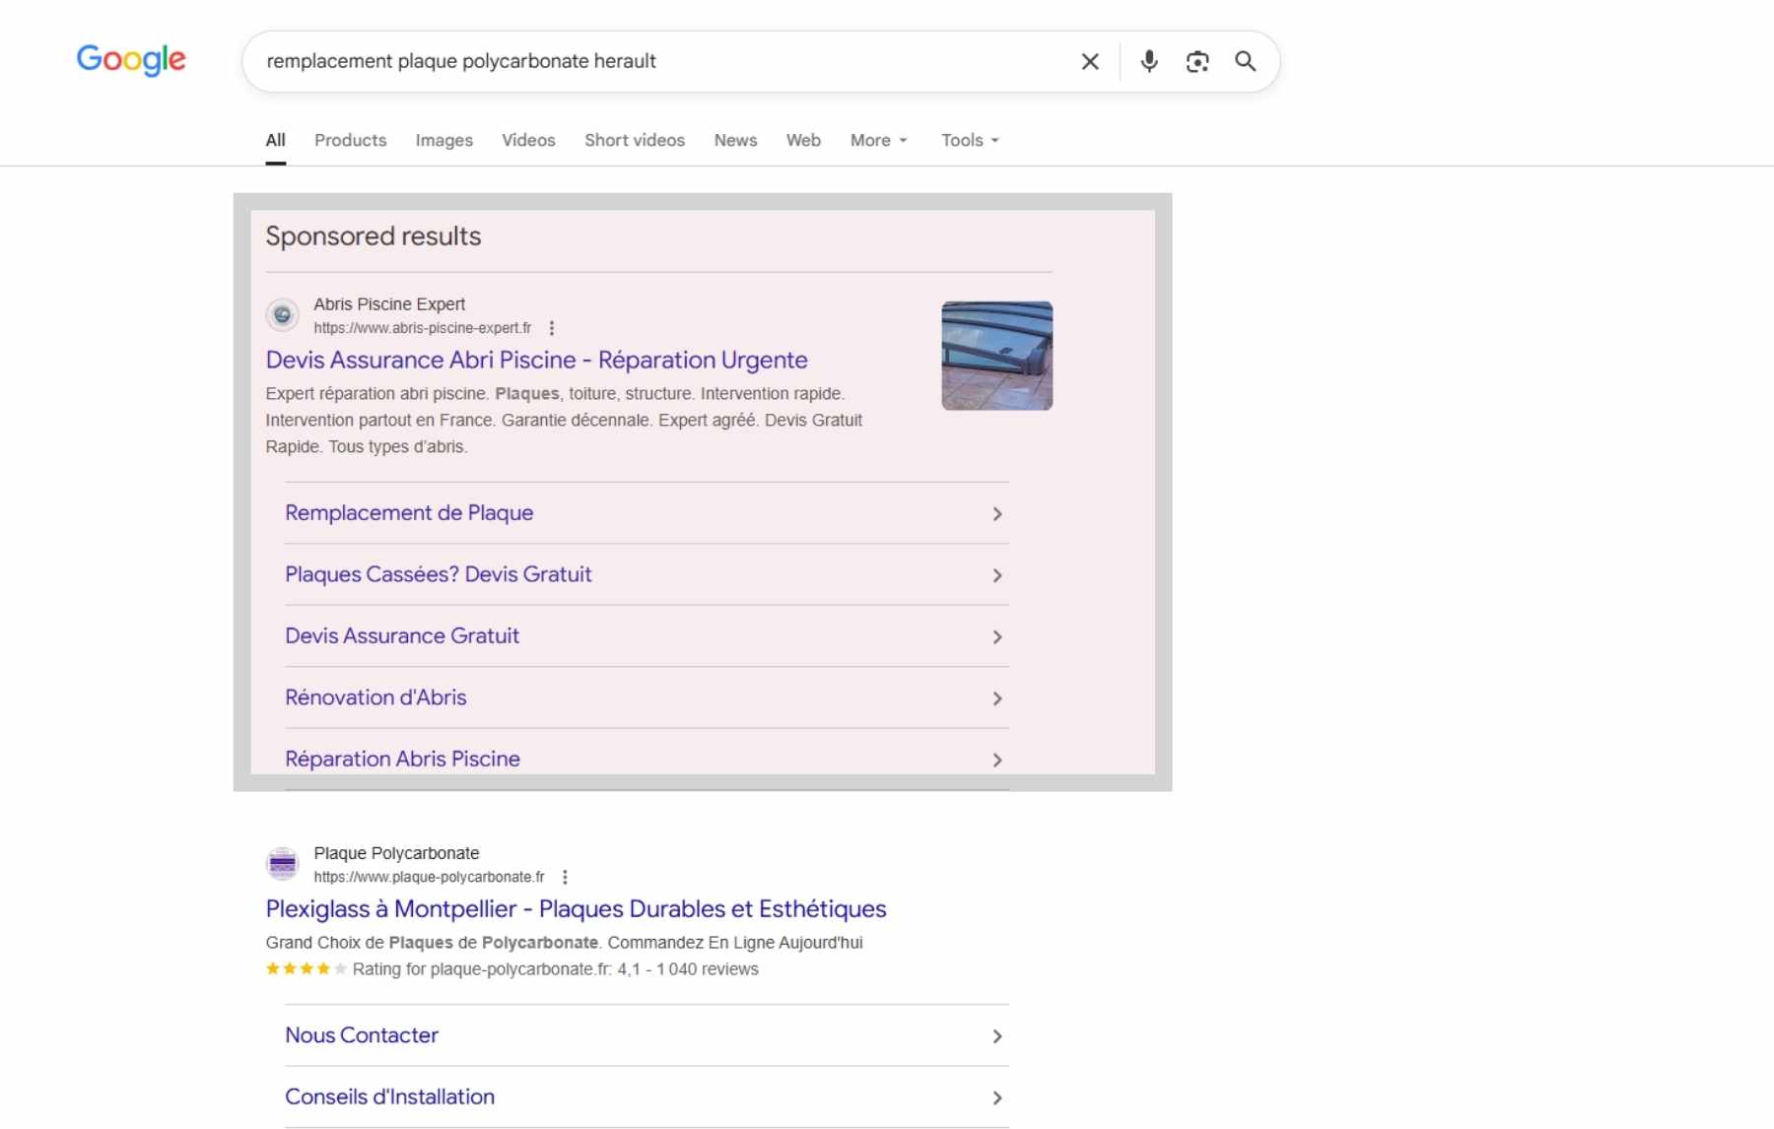The height and width of the screenshot is (1129, 1774).
Task: Open Plaques Cassées? Devis Gratuit sitelink
Action: coord(439,574)
